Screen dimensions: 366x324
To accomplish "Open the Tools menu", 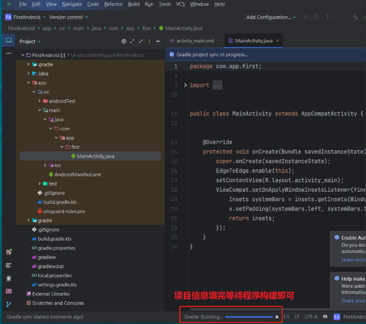I will pos(165,4).
